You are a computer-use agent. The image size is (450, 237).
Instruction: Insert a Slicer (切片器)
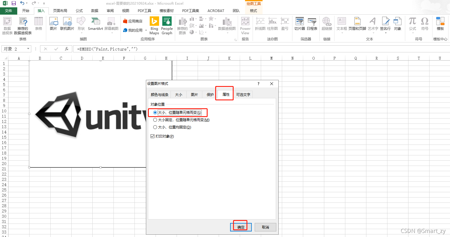tap(300, 24)
